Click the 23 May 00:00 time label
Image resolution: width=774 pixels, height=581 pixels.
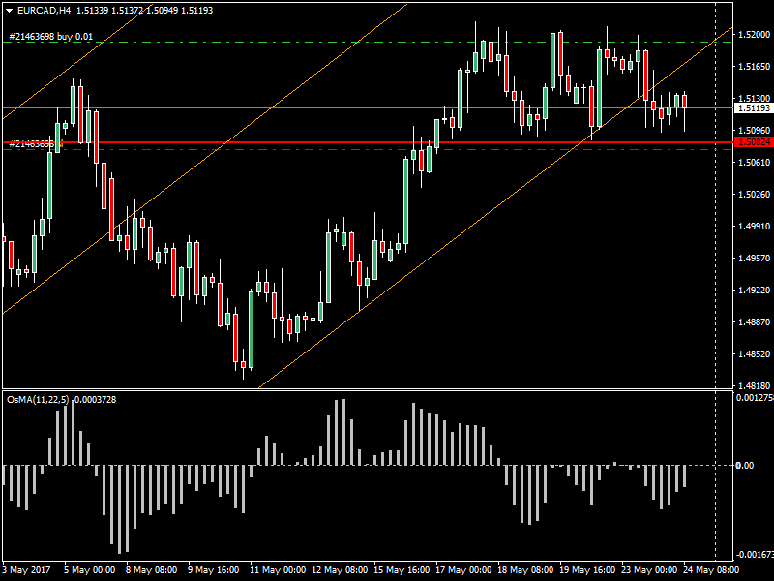point(649,570)
